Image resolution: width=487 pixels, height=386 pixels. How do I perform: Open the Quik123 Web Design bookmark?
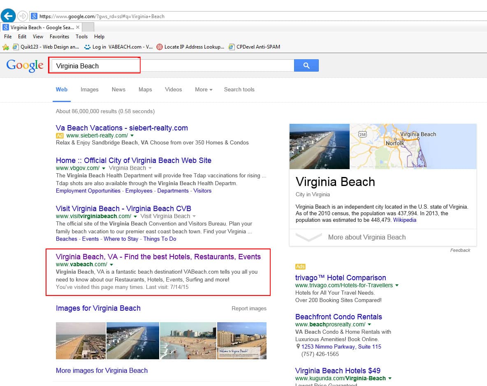click(x=46, y=47)
